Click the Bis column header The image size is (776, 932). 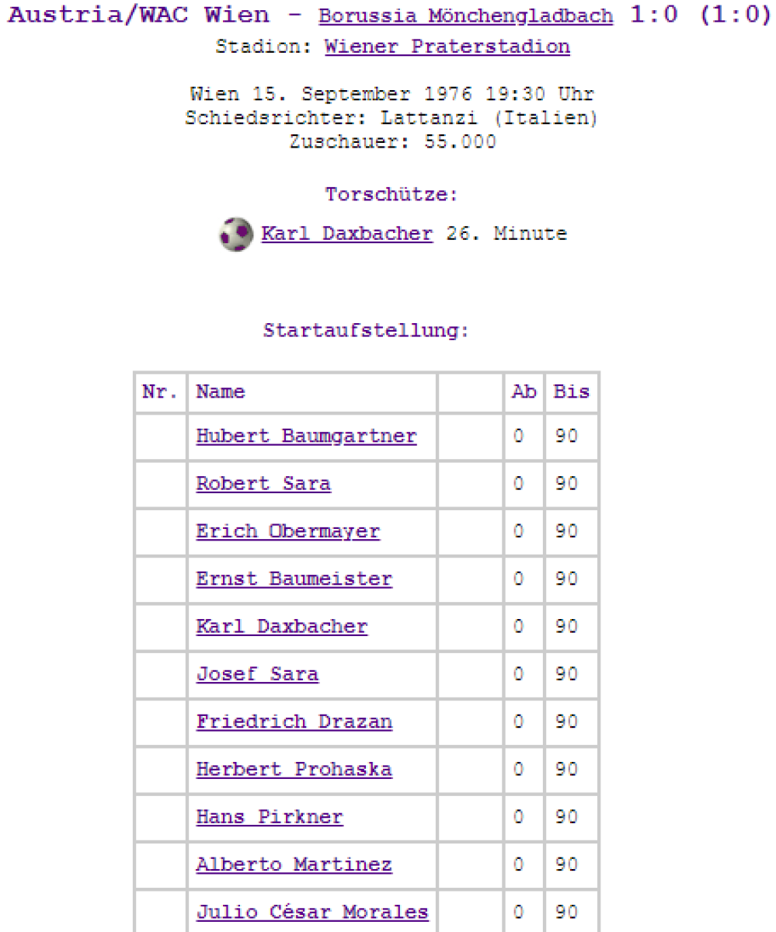[571, 392]
